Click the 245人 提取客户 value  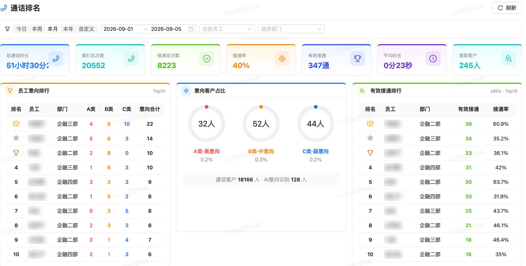(x=469, y=65)
